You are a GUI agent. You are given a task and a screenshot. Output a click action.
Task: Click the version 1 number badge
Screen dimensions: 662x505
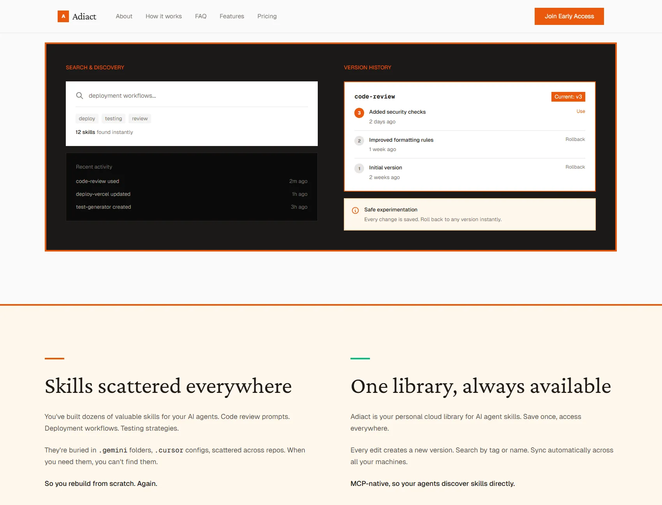[359, 168]
